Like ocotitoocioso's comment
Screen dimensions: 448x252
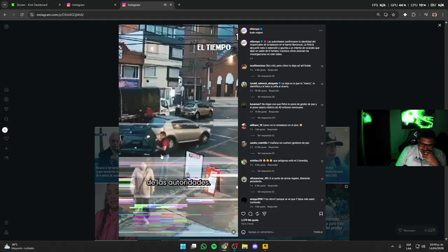(322, 66)
